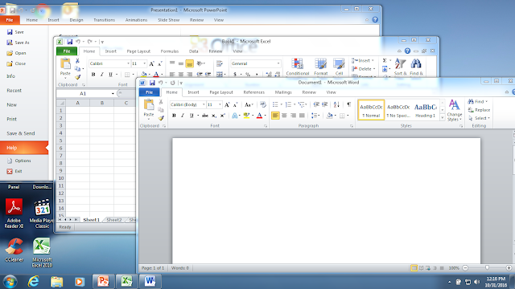
Task: Switch to Word References tab
Action: [254, 92]
